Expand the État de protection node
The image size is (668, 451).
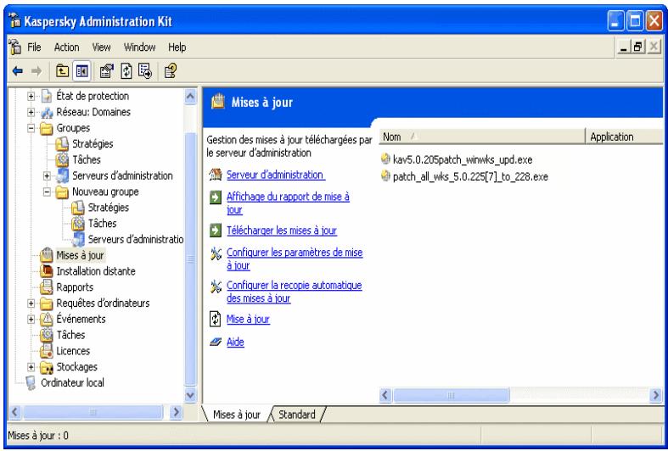[x=31, y=96]
